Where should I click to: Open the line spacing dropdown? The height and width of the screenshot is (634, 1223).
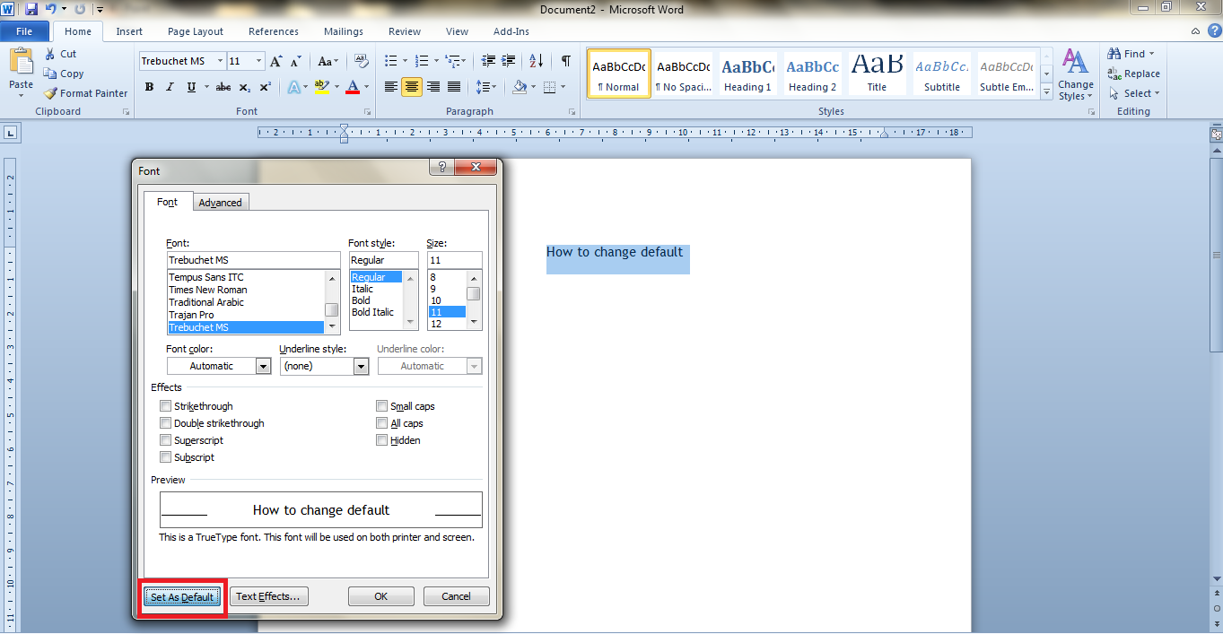pyautogui.click(x=486, y=87)
